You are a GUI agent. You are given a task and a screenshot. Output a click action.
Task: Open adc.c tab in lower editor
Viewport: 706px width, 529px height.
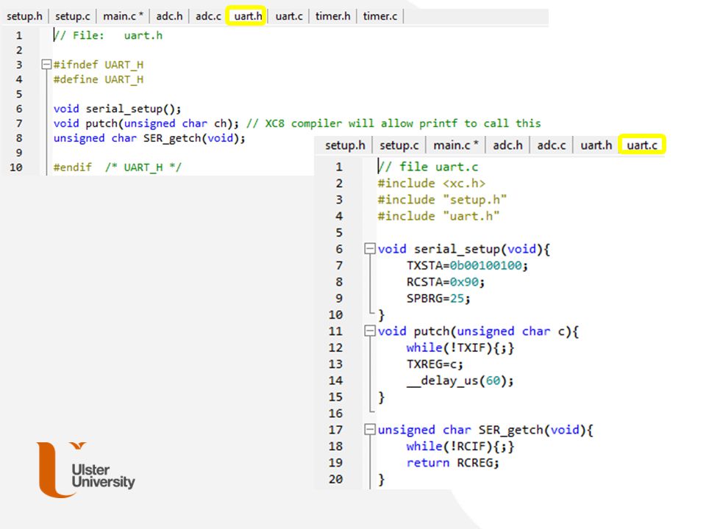(551, 145)
